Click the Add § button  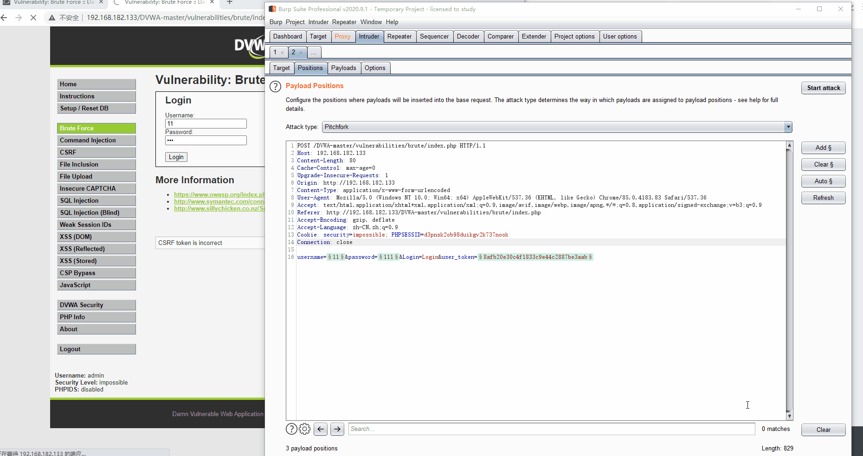(824, 148)
